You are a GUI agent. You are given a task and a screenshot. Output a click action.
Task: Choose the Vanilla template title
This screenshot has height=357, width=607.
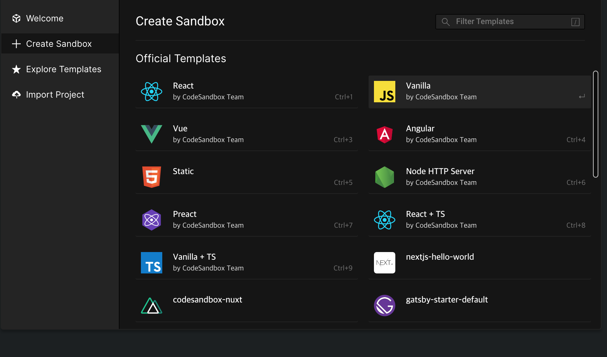418,86
